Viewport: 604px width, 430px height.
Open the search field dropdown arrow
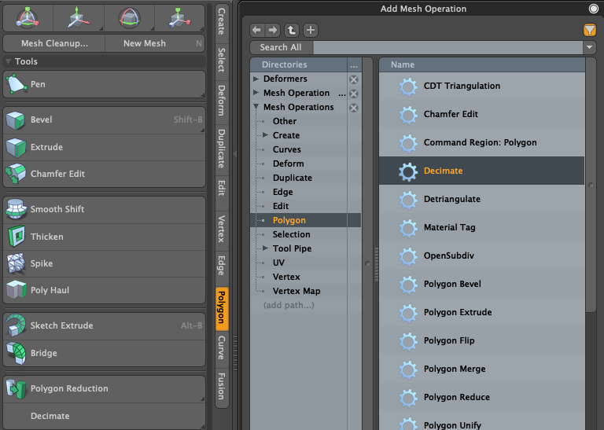coord(589,47)
